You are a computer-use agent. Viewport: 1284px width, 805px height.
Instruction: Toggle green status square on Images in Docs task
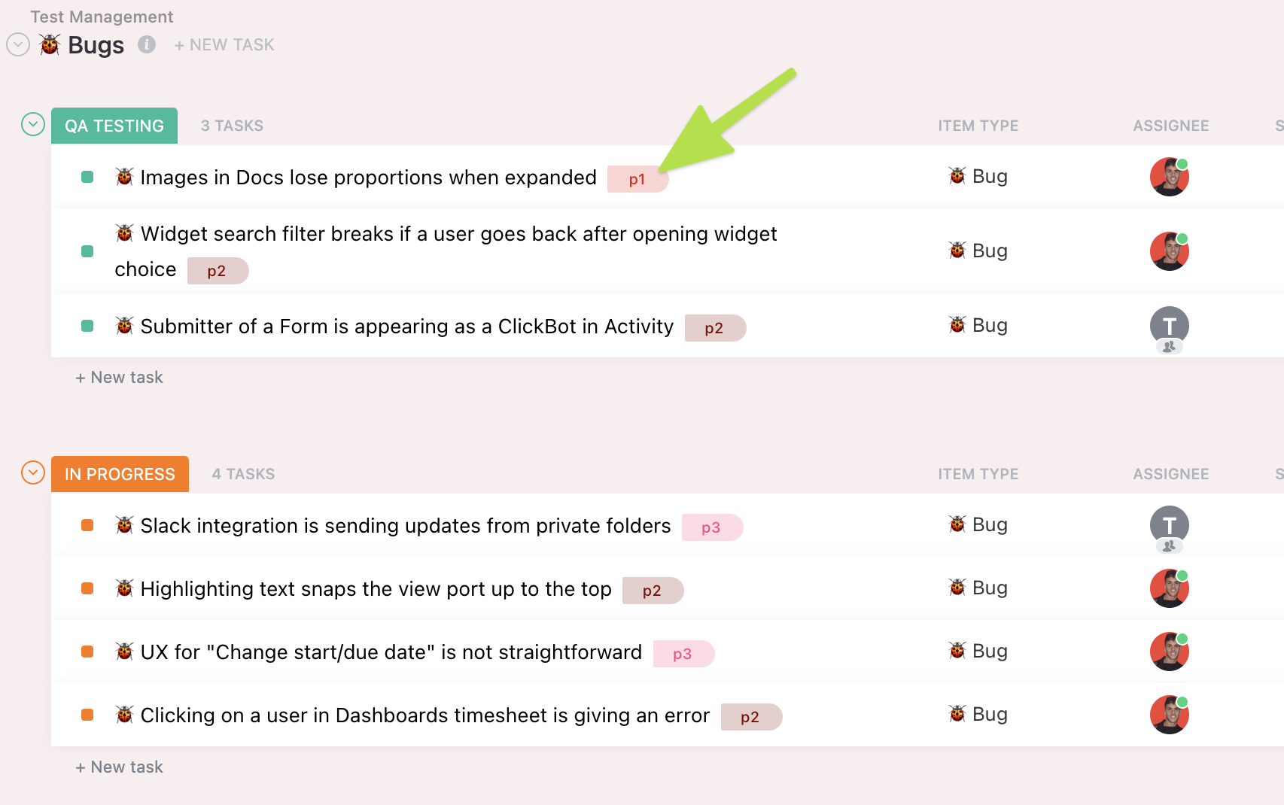pos(87,177)
